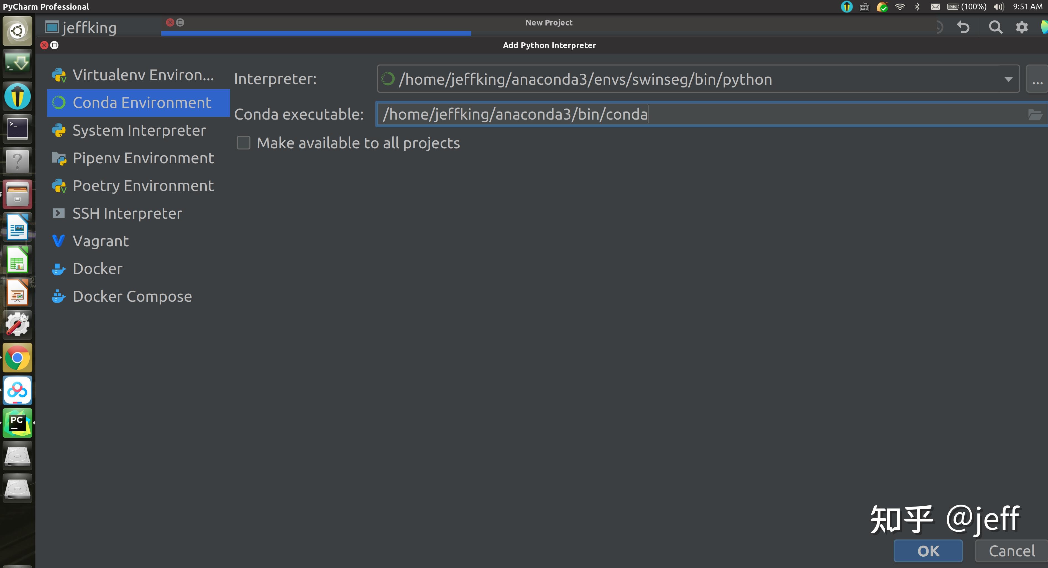Launch LibreOffice Calc from launcher
This screenshot has height=568, width=1048.
click(17, 260)
